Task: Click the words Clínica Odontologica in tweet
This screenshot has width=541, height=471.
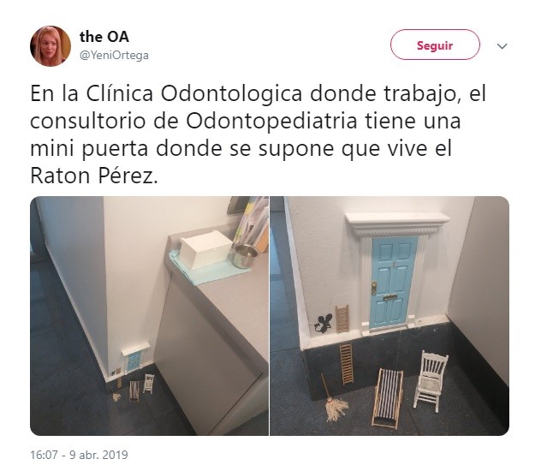Action: tap(194, 93)
